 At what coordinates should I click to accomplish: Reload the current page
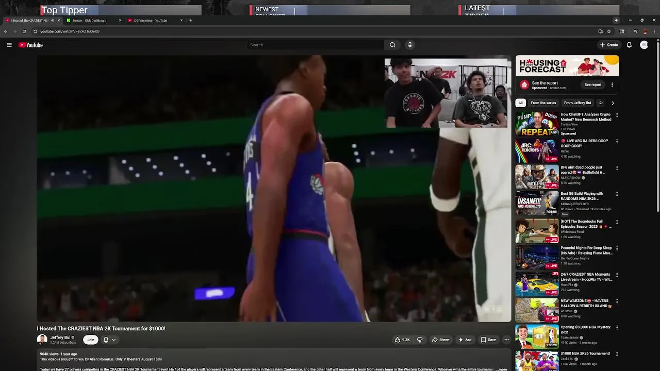coord(24,31)
